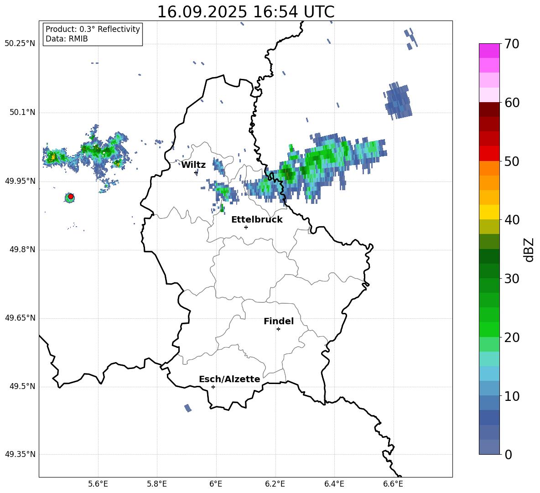Click the Product: 0.3° Reflectivity label
The image size is (540, 493).
pos(93,29)
